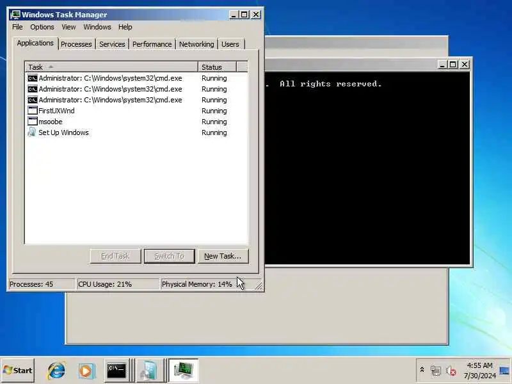Screen dimensions: 512x384
Task: Select the FirstUXWnd task row
Action: 136,111
